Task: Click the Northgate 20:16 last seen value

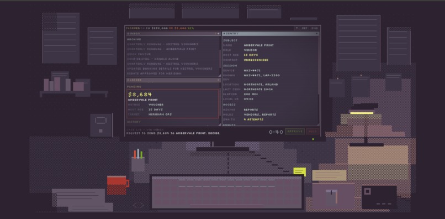Action: pyautogui.click(x=258, y=89)
